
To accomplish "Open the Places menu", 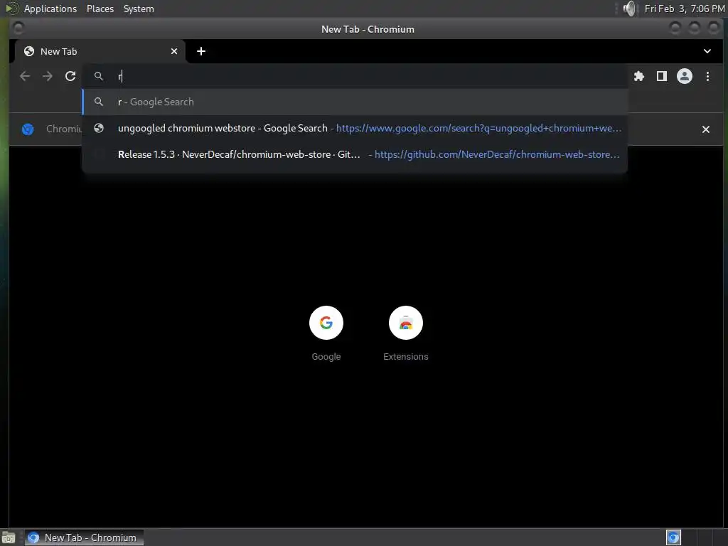I will coord(100,9).
